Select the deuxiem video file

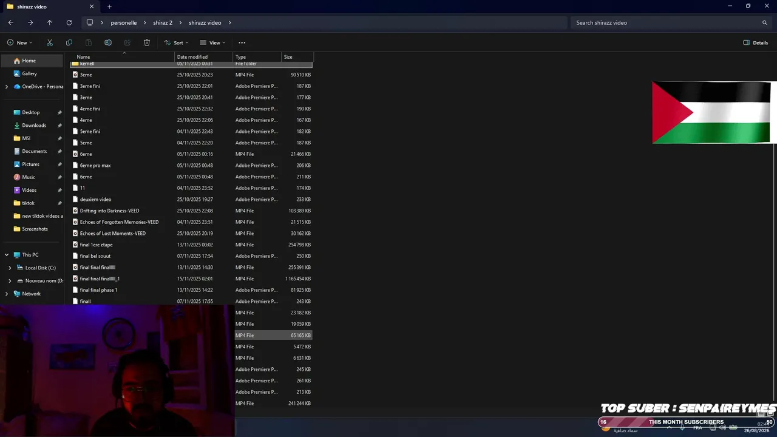pos(192,199)
